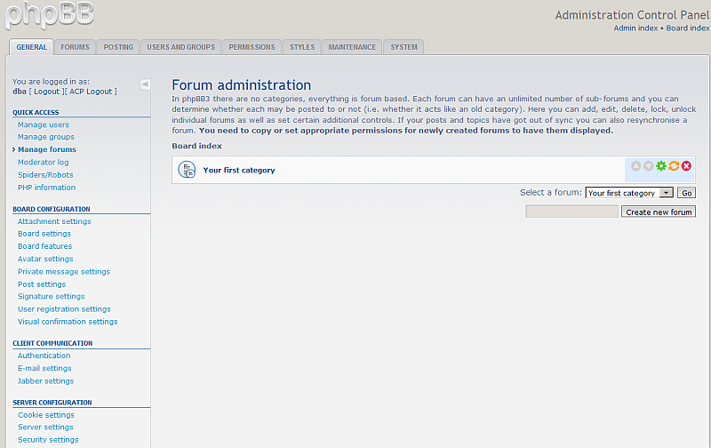Open Manage users in Quick Access
This screenshot has width=711, height=448.
(44, 124)
